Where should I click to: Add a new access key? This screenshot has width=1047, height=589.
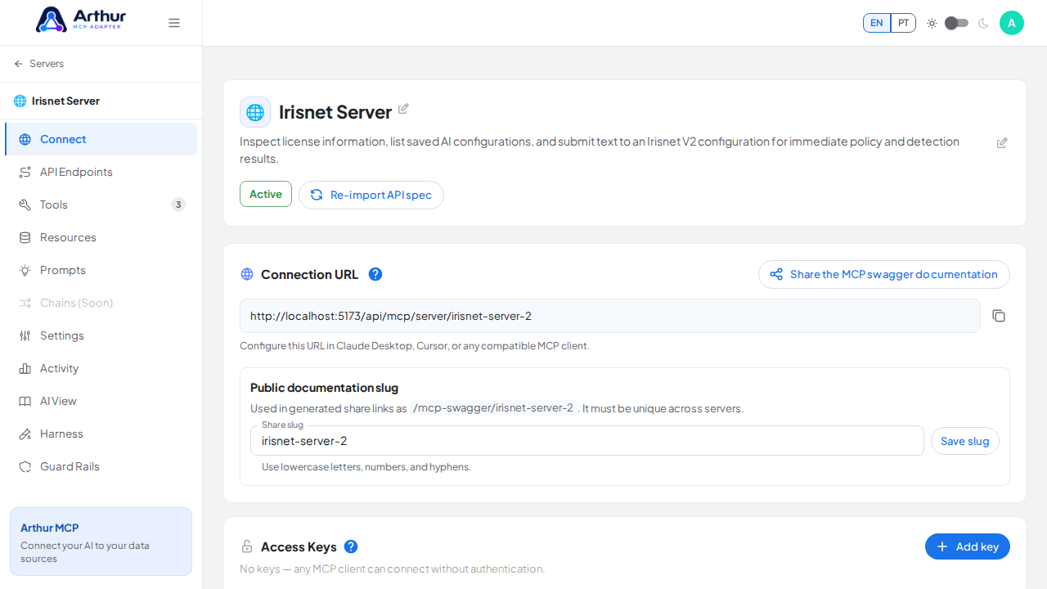(x=968, y=546)
